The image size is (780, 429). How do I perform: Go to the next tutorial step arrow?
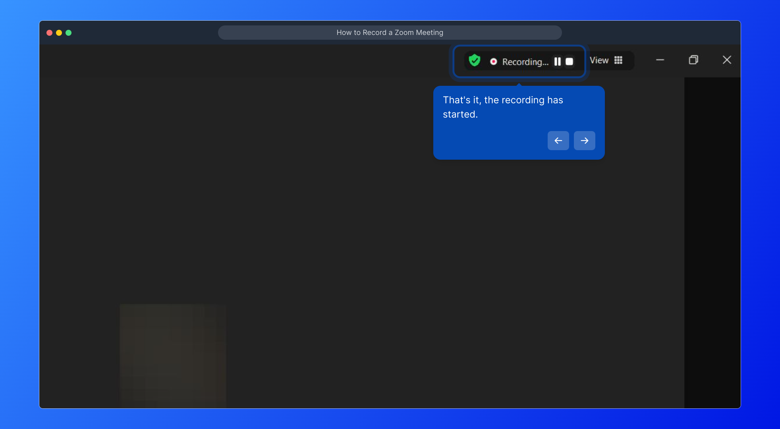click(x=584, y=141)
